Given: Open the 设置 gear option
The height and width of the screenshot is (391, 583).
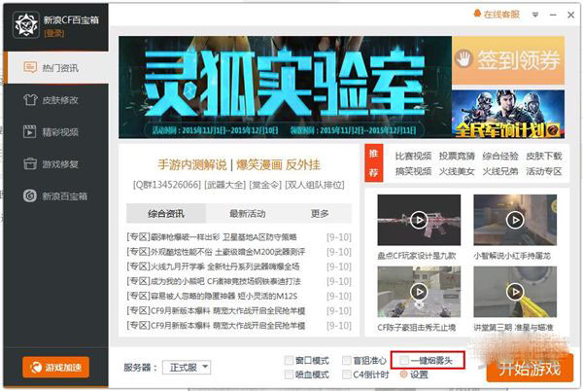Looking at the screenshot, I should (404, 374).
